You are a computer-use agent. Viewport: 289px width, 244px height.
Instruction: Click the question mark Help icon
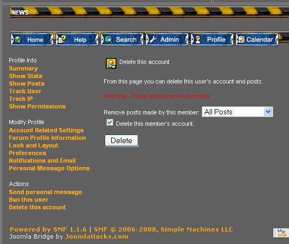(62, 39)
